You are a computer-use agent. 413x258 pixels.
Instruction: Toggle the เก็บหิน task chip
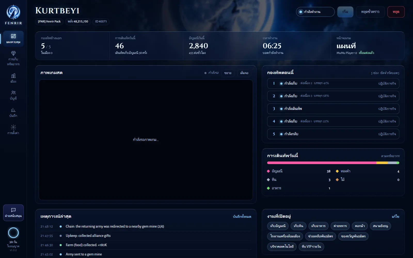point(298,226)
